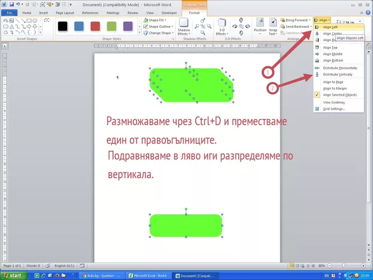This screenshot has width=373, height=280.
Task: Nudge shadow up icon in Shadow Effects
Action: [x=203, y=20]
